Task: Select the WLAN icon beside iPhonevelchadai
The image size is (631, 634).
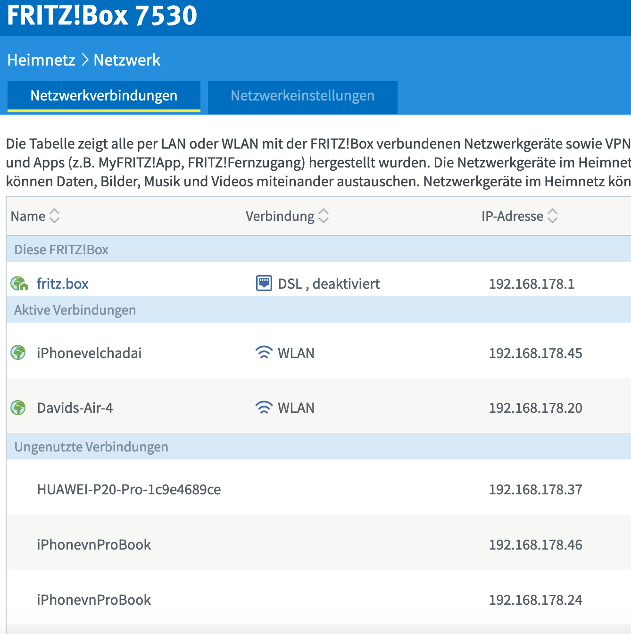Action: pyautogui.click(x=264, y=352)
